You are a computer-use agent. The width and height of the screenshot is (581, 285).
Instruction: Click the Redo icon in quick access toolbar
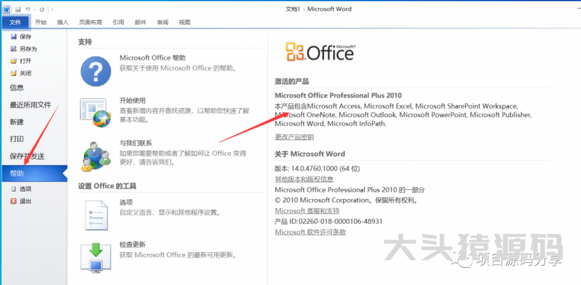tap(41, 9)
